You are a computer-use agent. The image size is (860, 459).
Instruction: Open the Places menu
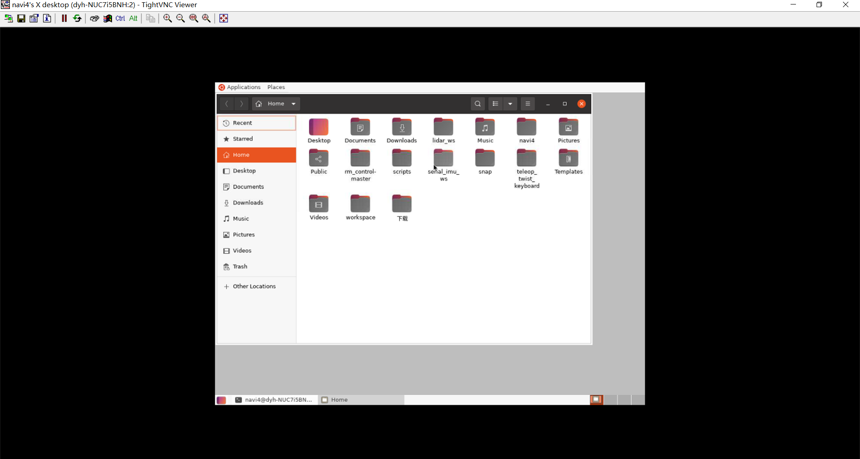[x=276, y=87]
